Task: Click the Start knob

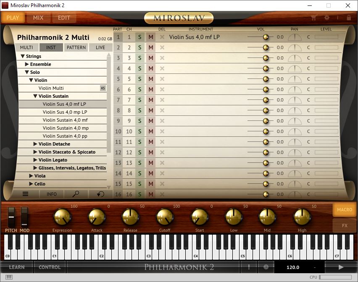Action: click(x=199, y=217)
